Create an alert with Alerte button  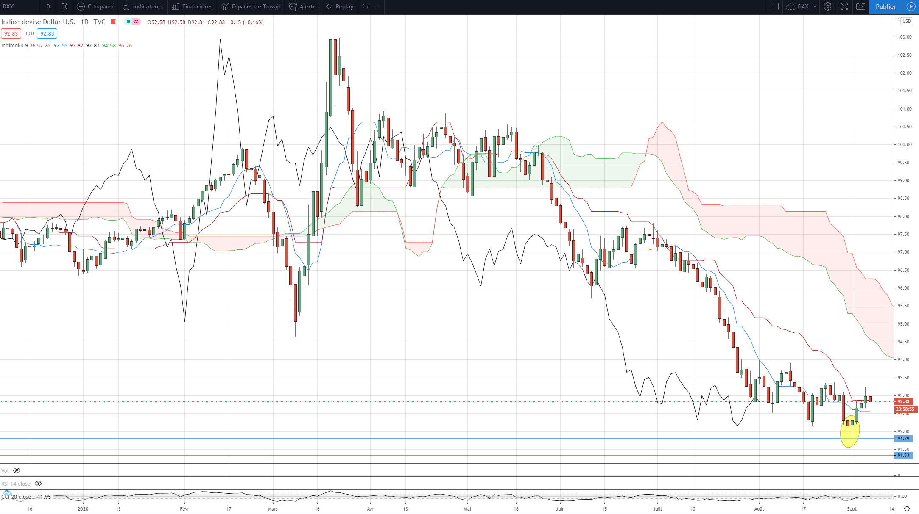pyautogui.click(x=302, y=6)
